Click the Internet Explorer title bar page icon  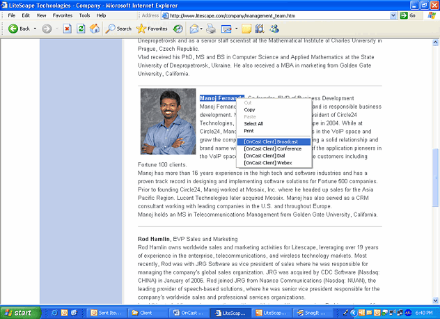point(4,5)
